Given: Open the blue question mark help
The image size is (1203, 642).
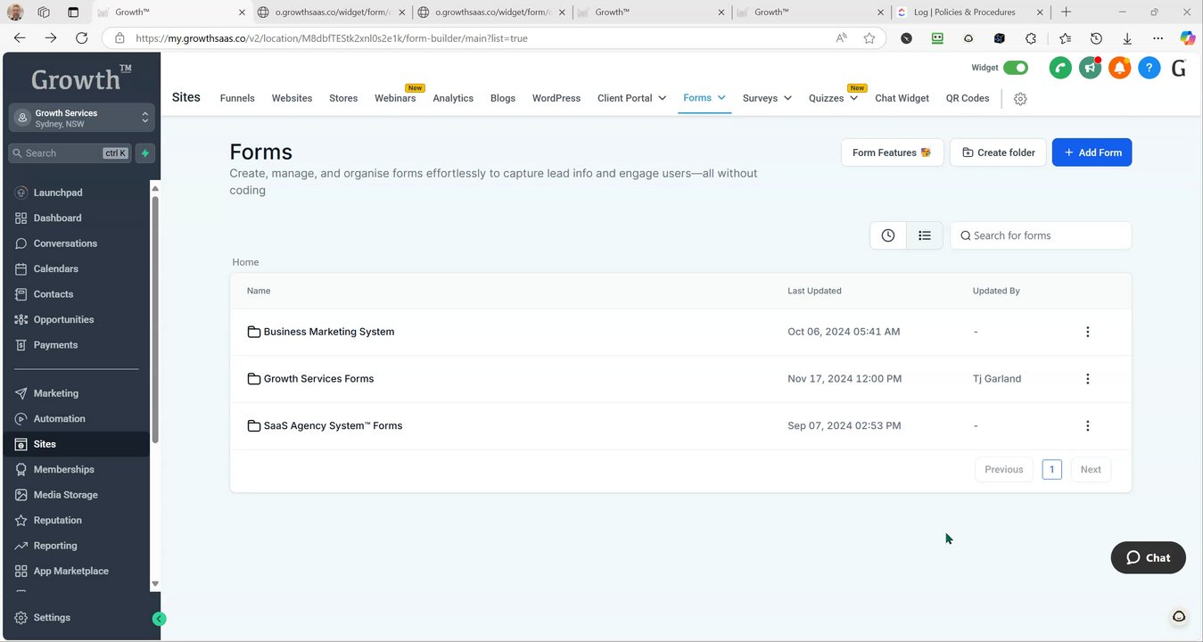Looking at the screenshot, I should 1149,68.
